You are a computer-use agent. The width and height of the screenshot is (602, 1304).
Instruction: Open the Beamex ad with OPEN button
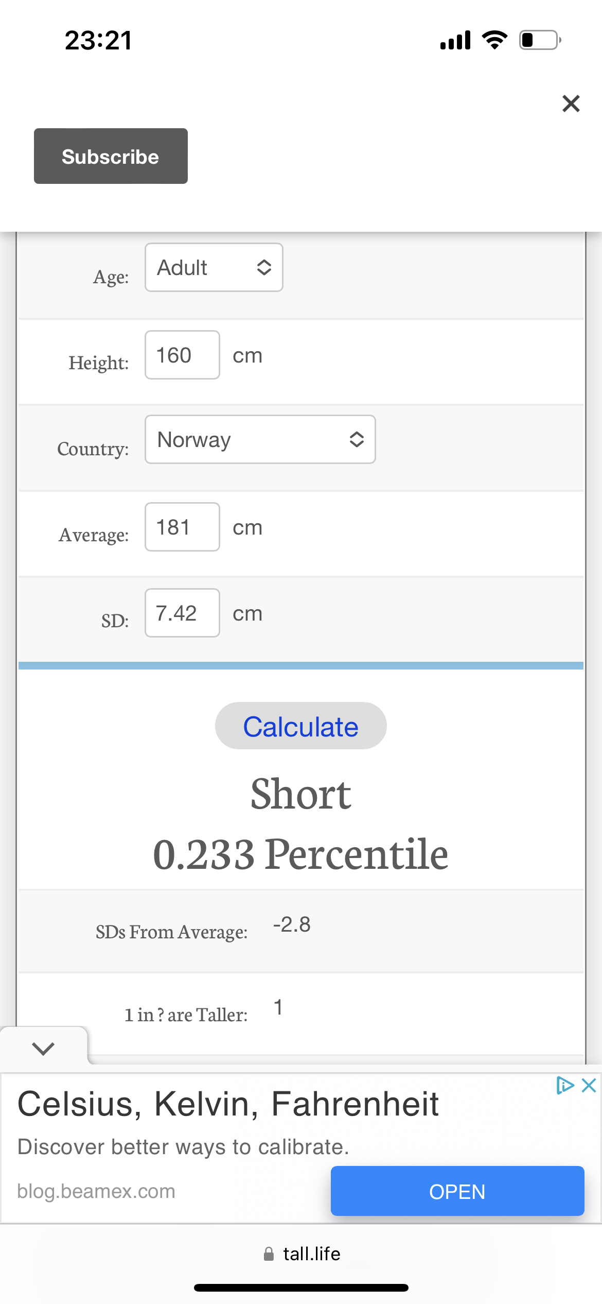pyautogui.click(x=457, y=1191)
